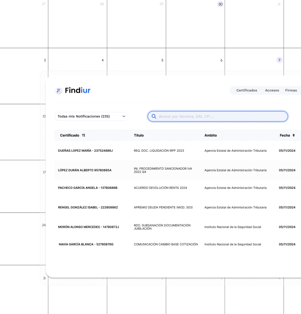Open the DUEÑAS LOPEZ MARÍA certificate row

coord(85,151)
